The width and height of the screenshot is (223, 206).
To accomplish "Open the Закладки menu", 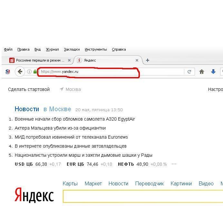I will [72, 49].
